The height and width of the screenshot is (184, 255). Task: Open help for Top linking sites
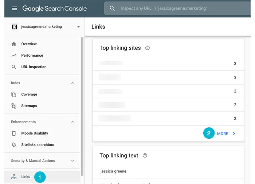147,48
